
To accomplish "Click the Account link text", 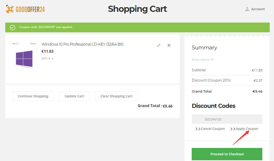I will coord(258,9).
